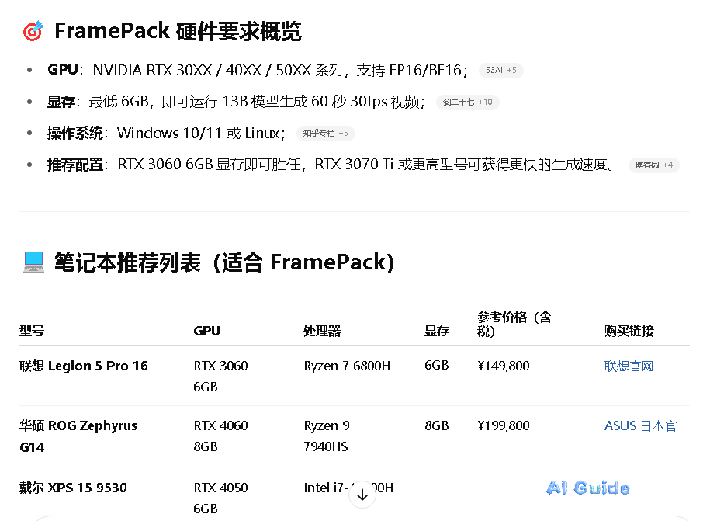Viewport: 710px width, 521px height.
Task: Select the 戴尔 XPS 15 9530 row name
Action: 73,488
